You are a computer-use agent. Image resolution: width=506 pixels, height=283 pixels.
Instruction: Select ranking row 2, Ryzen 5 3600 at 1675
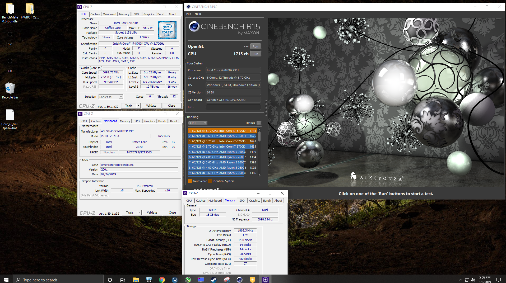222,136
